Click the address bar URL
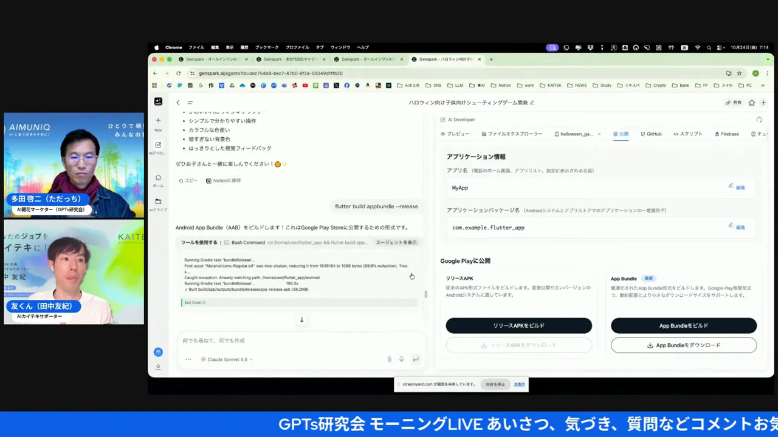 pos(270,73)
